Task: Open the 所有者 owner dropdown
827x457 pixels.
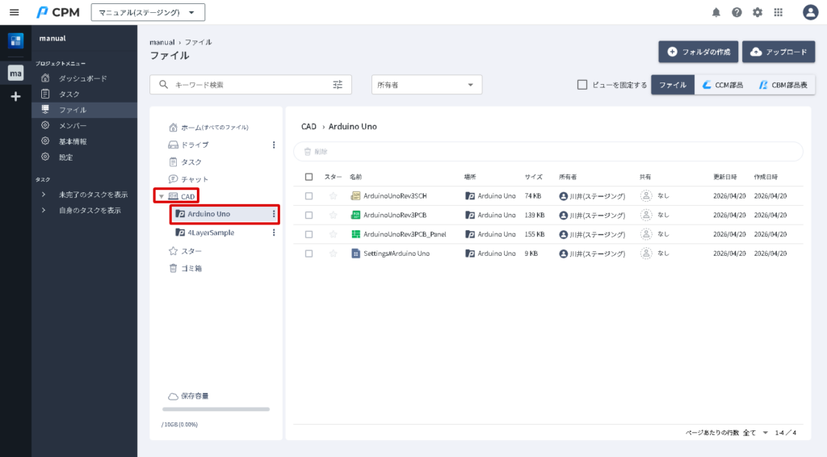Action: [426, 85]
